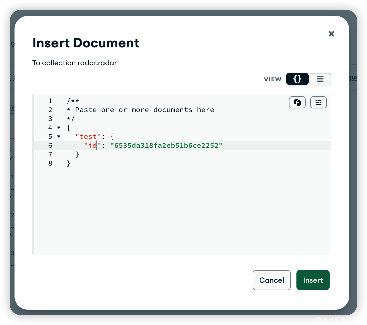The width and height of the screenshot is (367, 325).
Task: Click line number 1 in gutter
Action: pos(50,101)
